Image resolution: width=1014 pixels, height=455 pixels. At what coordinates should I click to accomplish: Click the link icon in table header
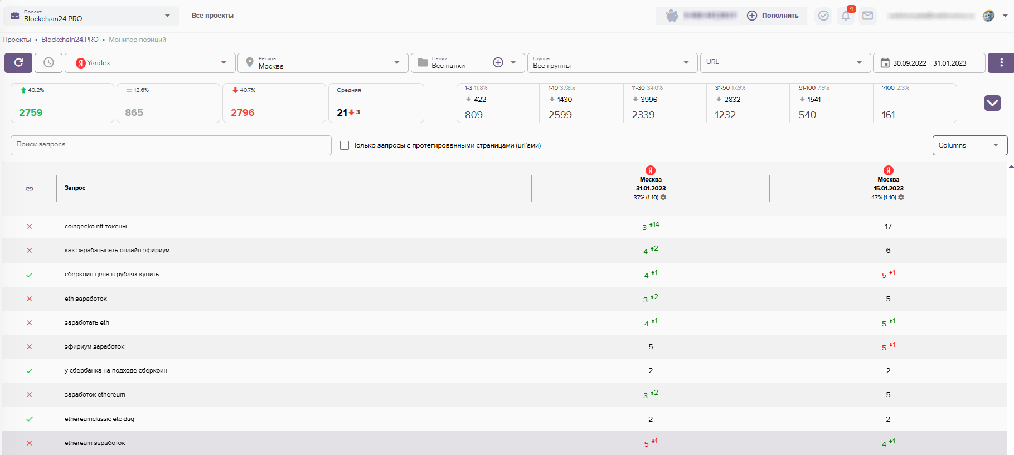(x=30, y=189)
